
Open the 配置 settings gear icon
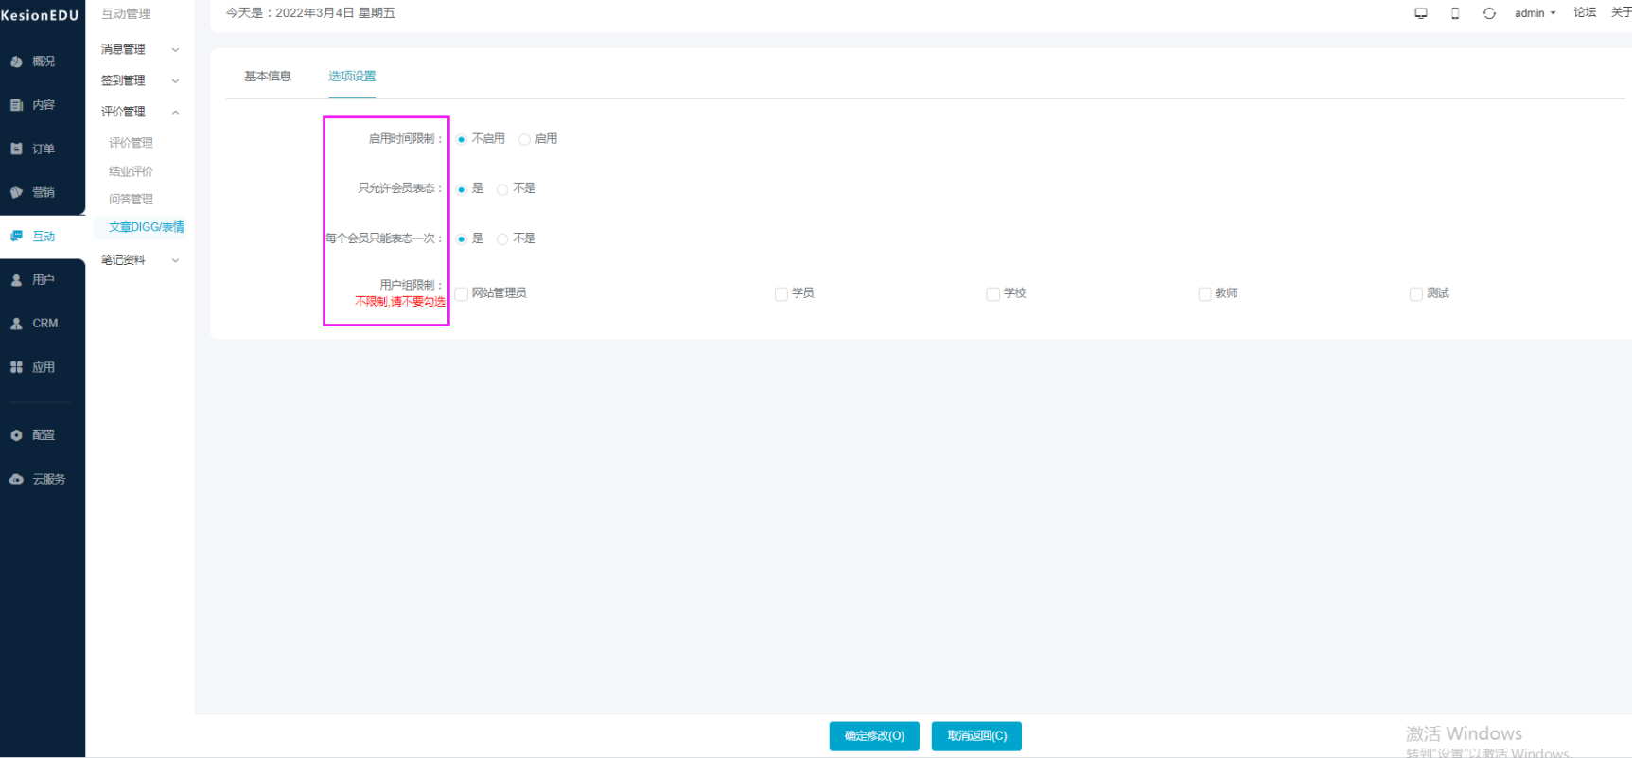(17, 435)
